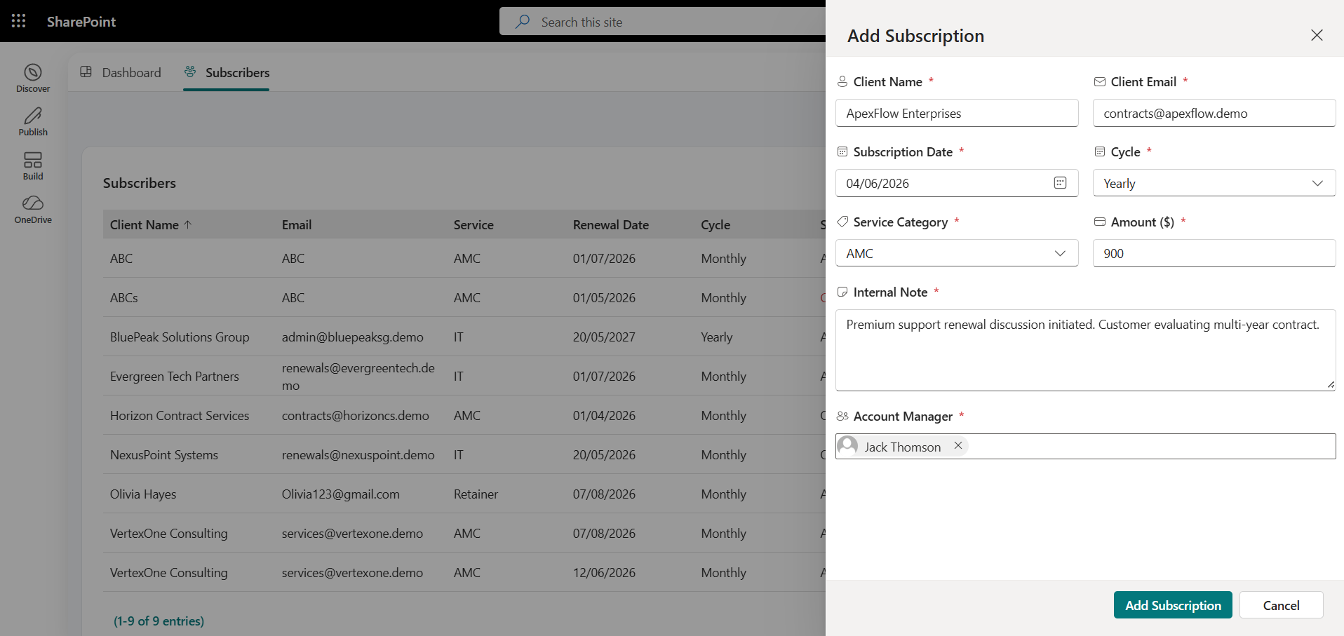Click the Retainer service cell
The height and width of the screenshot is (636, 1344).
point(476,494)
